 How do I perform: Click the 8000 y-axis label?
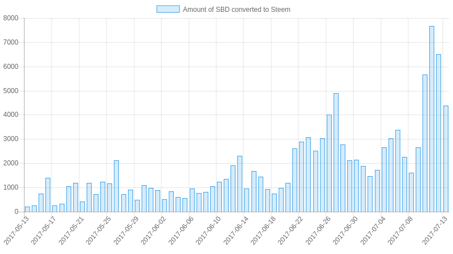tap(11, 18)
